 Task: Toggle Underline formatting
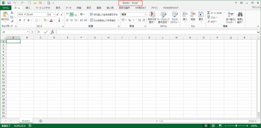coord(28,20)
